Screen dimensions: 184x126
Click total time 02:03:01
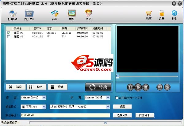pos(37,33)
